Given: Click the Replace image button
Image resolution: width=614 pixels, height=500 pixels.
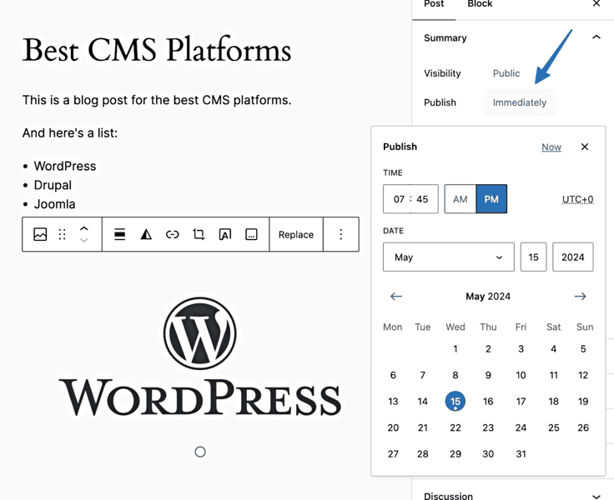Looking at the screenshot, I should coord(296,234).
